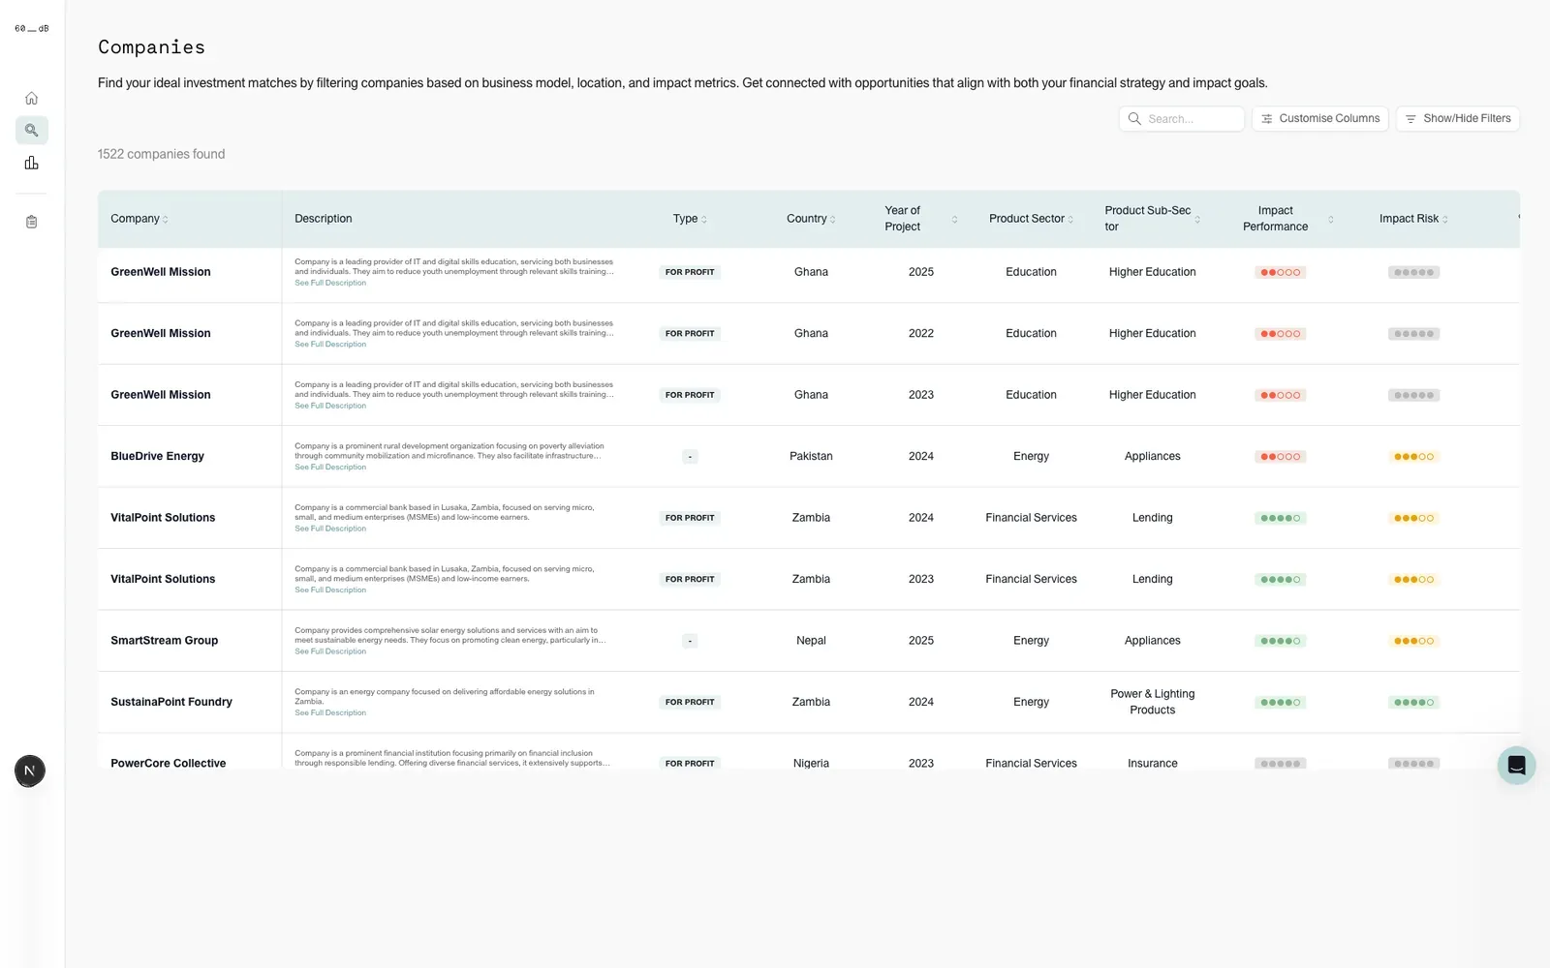The image size is (1550, 968).
Task: Open the bar chart analytics sidebar icon
Action: point(31,163)
